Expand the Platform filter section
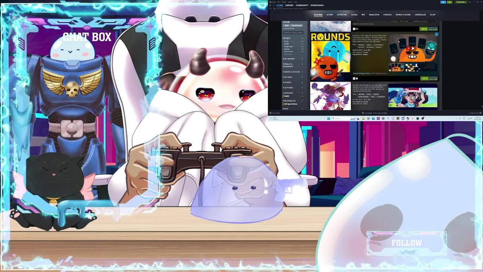The width and height of the screenshot is (483, 272). click(x=293, y=88)
